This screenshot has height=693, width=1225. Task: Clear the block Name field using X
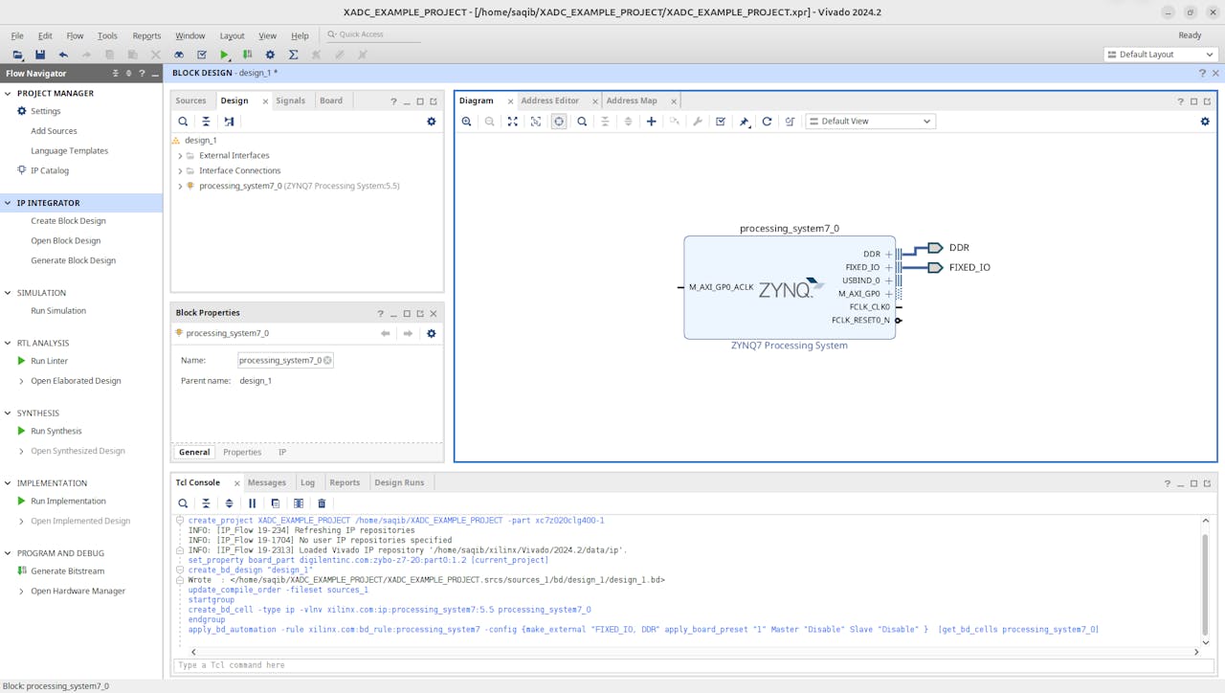pos(327,361)
